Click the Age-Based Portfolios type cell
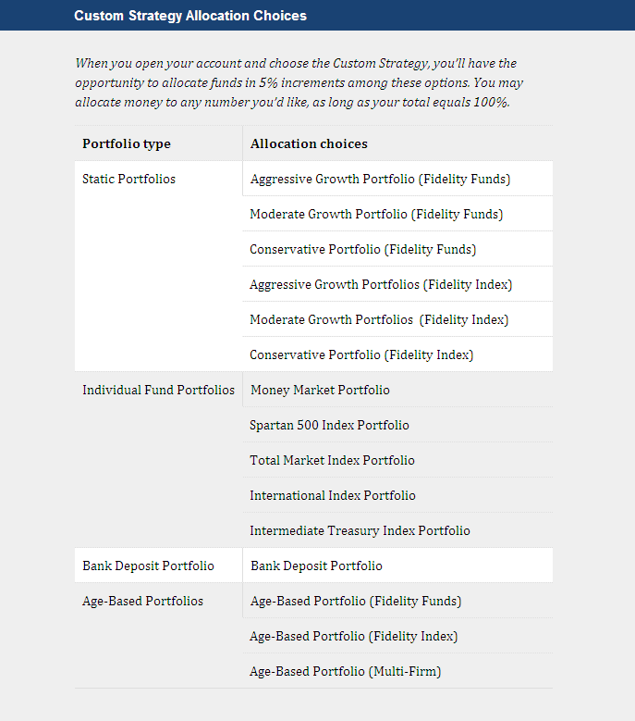The height and width of the screenshot is (721, 635). click(142, 601)
